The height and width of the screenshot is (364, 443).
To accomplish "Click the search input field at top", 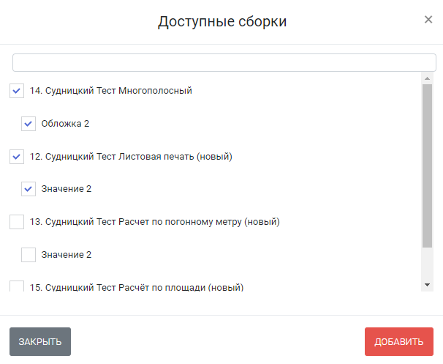I will pyautogui.click(x=224, y=62).
